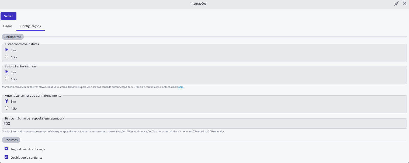Click the 'O valor informado representa' hint text

(113, 132)
